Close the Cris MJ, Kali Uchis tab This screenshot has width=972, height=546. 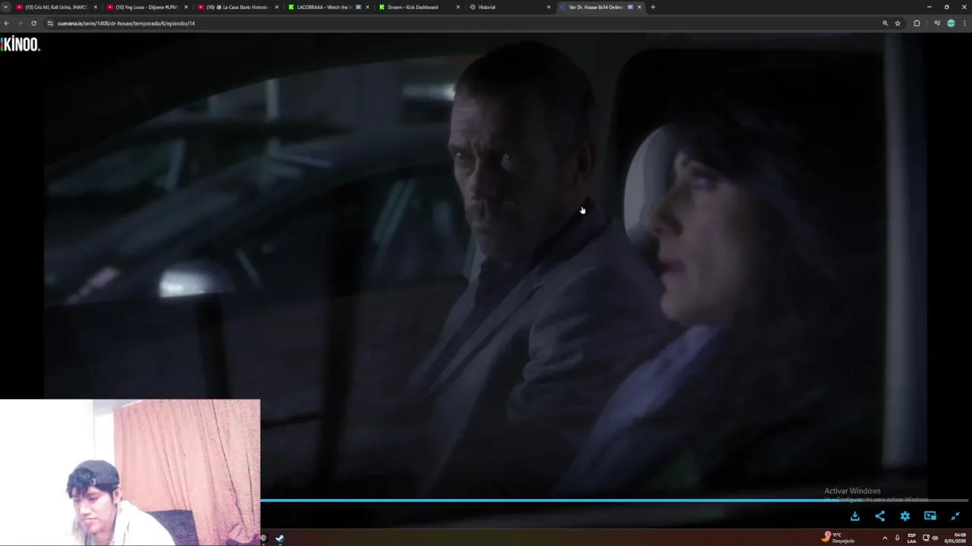pyautogui.click(x=95, y=7)
